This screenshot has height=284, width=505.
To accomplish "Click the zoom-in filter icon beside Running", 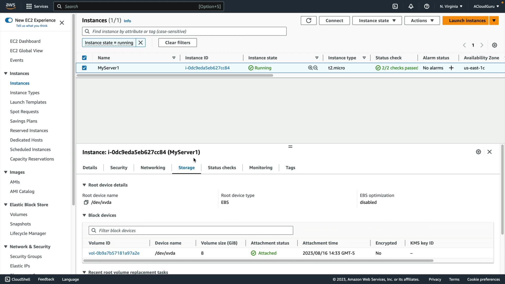I will click(310, 68).
